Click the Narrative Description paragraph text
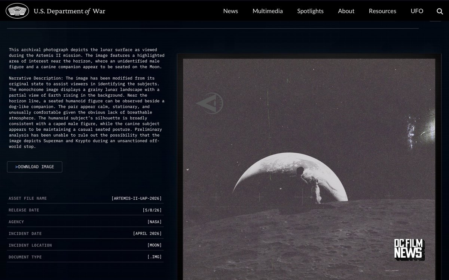 click(87, 112)
